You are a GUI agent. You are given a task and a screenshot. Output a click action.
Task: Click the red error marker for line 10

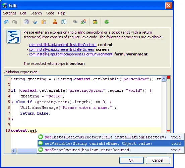(169, 131)
